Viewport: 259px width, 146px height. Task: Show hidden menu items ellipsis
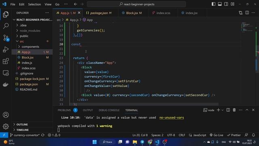pyautogui.click(x=66, y=4)
